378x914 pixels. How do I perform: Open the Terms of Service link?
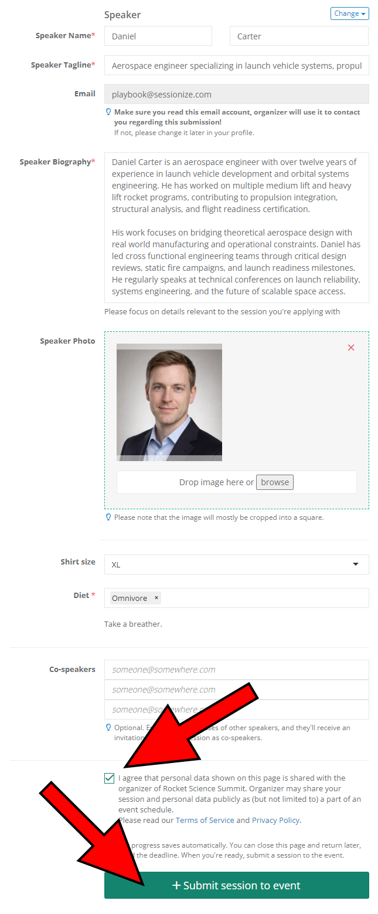[205, 820]
